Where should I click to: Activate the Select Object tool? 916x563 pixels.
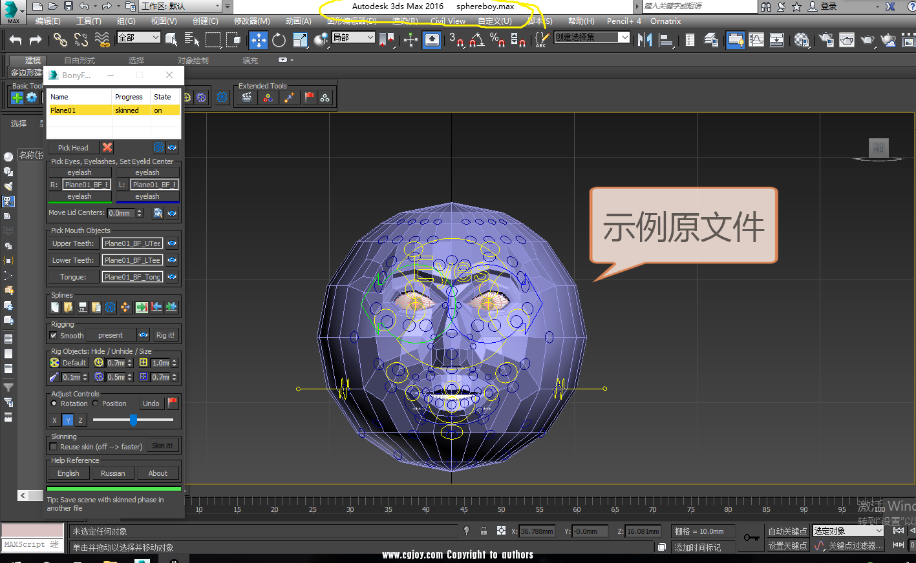coord(171,40)
